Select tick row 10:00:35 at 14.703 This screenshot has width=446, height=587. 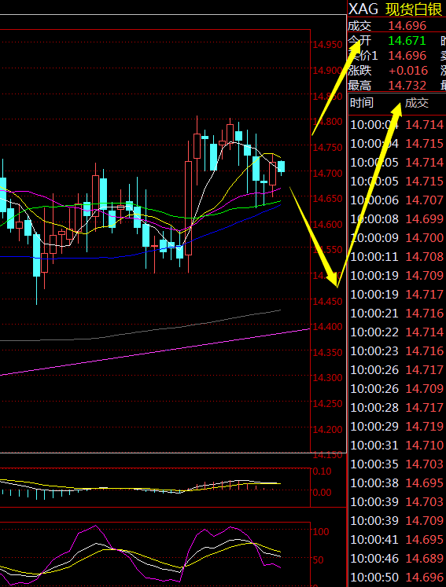coord(397,464)
